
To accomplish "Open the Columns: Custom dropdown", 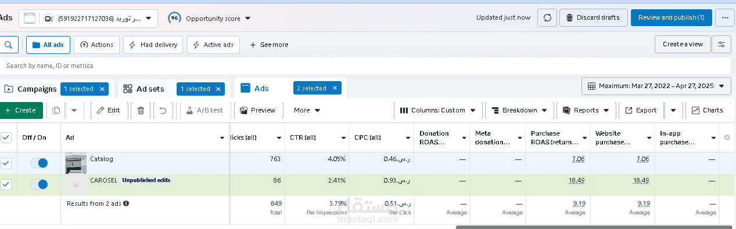I will click(438, 110).
